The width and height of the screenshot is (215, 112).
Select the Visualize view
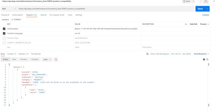35,59
